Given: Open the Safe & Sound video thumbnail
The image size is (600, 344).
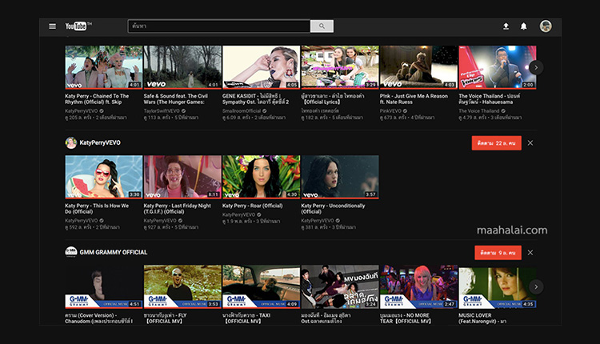Looking at the screenshot, I should [182, 67].
